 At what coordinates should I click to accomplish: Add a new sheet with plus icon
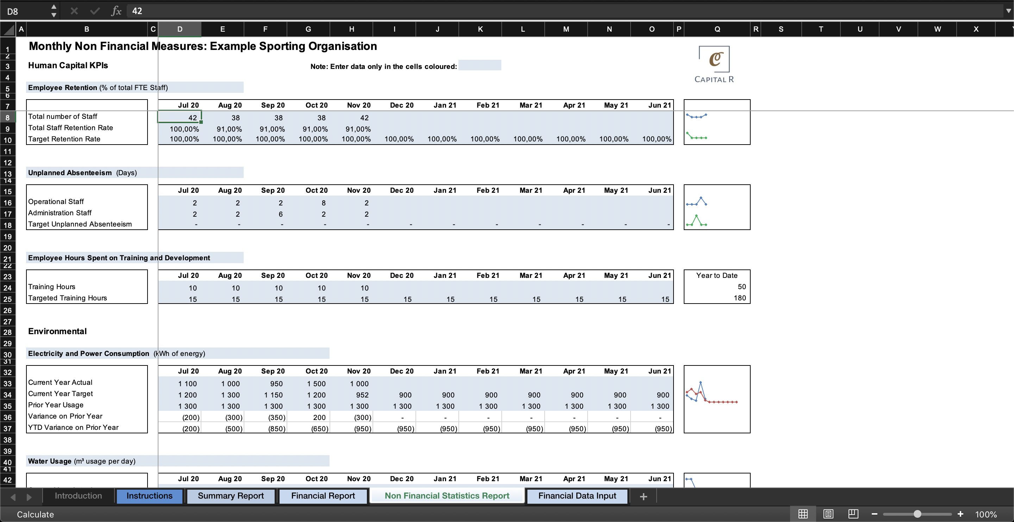[x=643, y=496]
